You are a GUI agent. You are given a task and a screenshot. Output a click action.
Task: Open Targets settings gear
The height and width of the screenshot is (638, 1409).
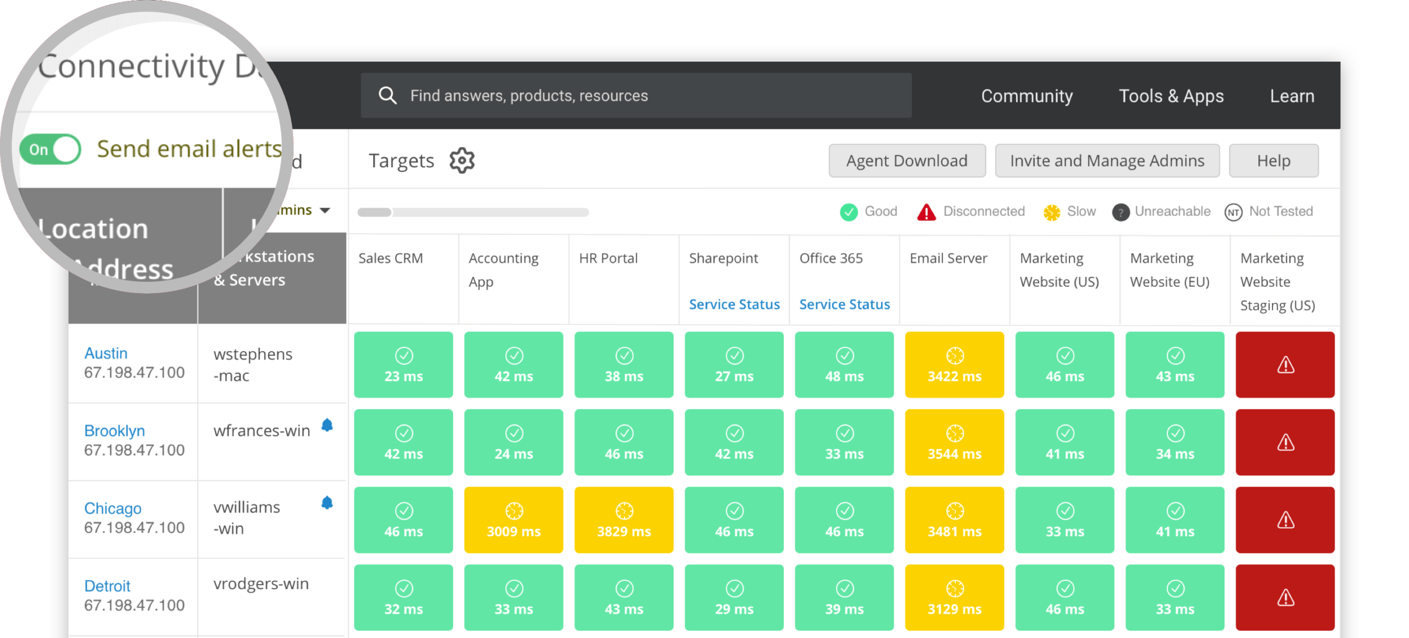coord(461,161)
